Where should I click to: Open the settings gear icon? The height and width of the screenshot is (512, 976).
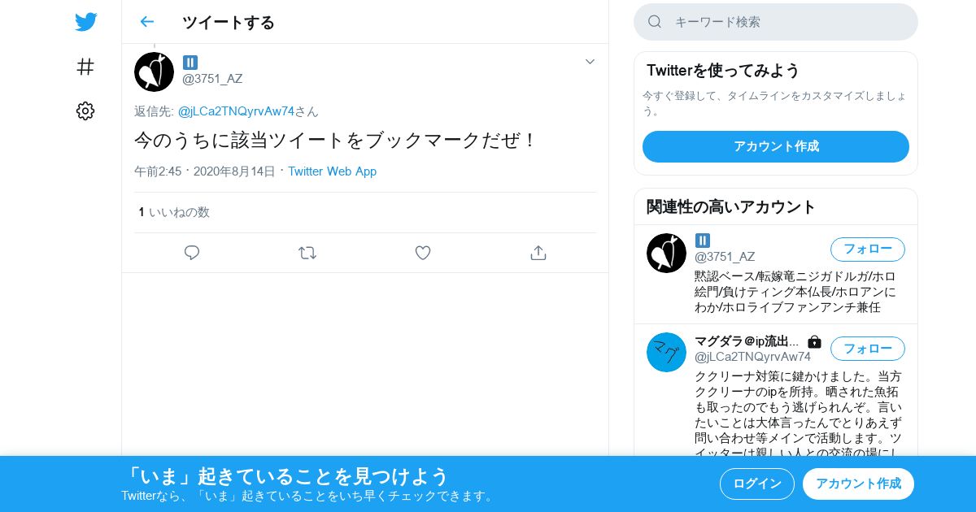click(85, 111)
